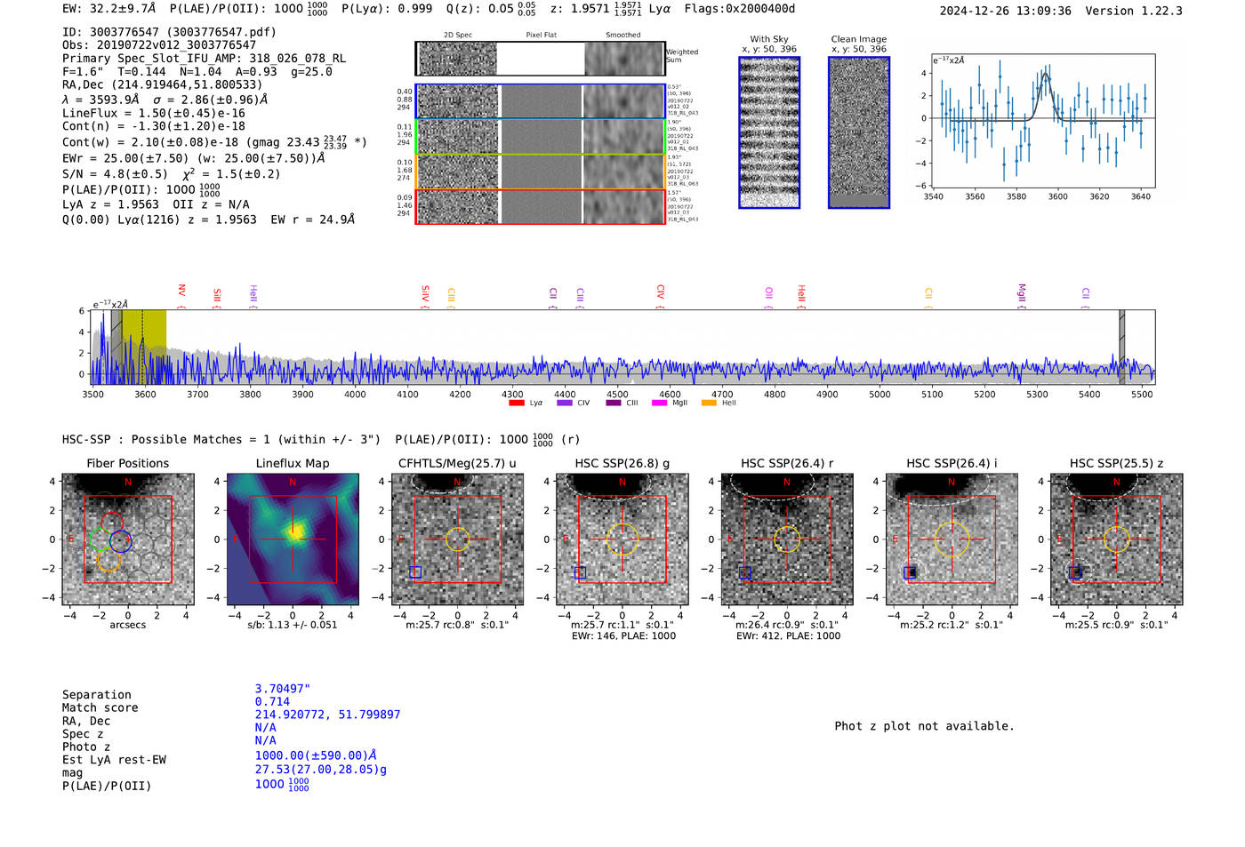The width and height of the screenshot is (1245, 847).
Task: Click the Match score value 0.714
Action: point(272,702)
